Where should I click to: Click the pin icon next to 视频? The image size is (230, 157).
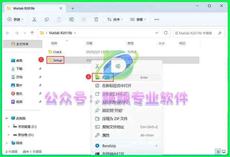tap(40, 102)
